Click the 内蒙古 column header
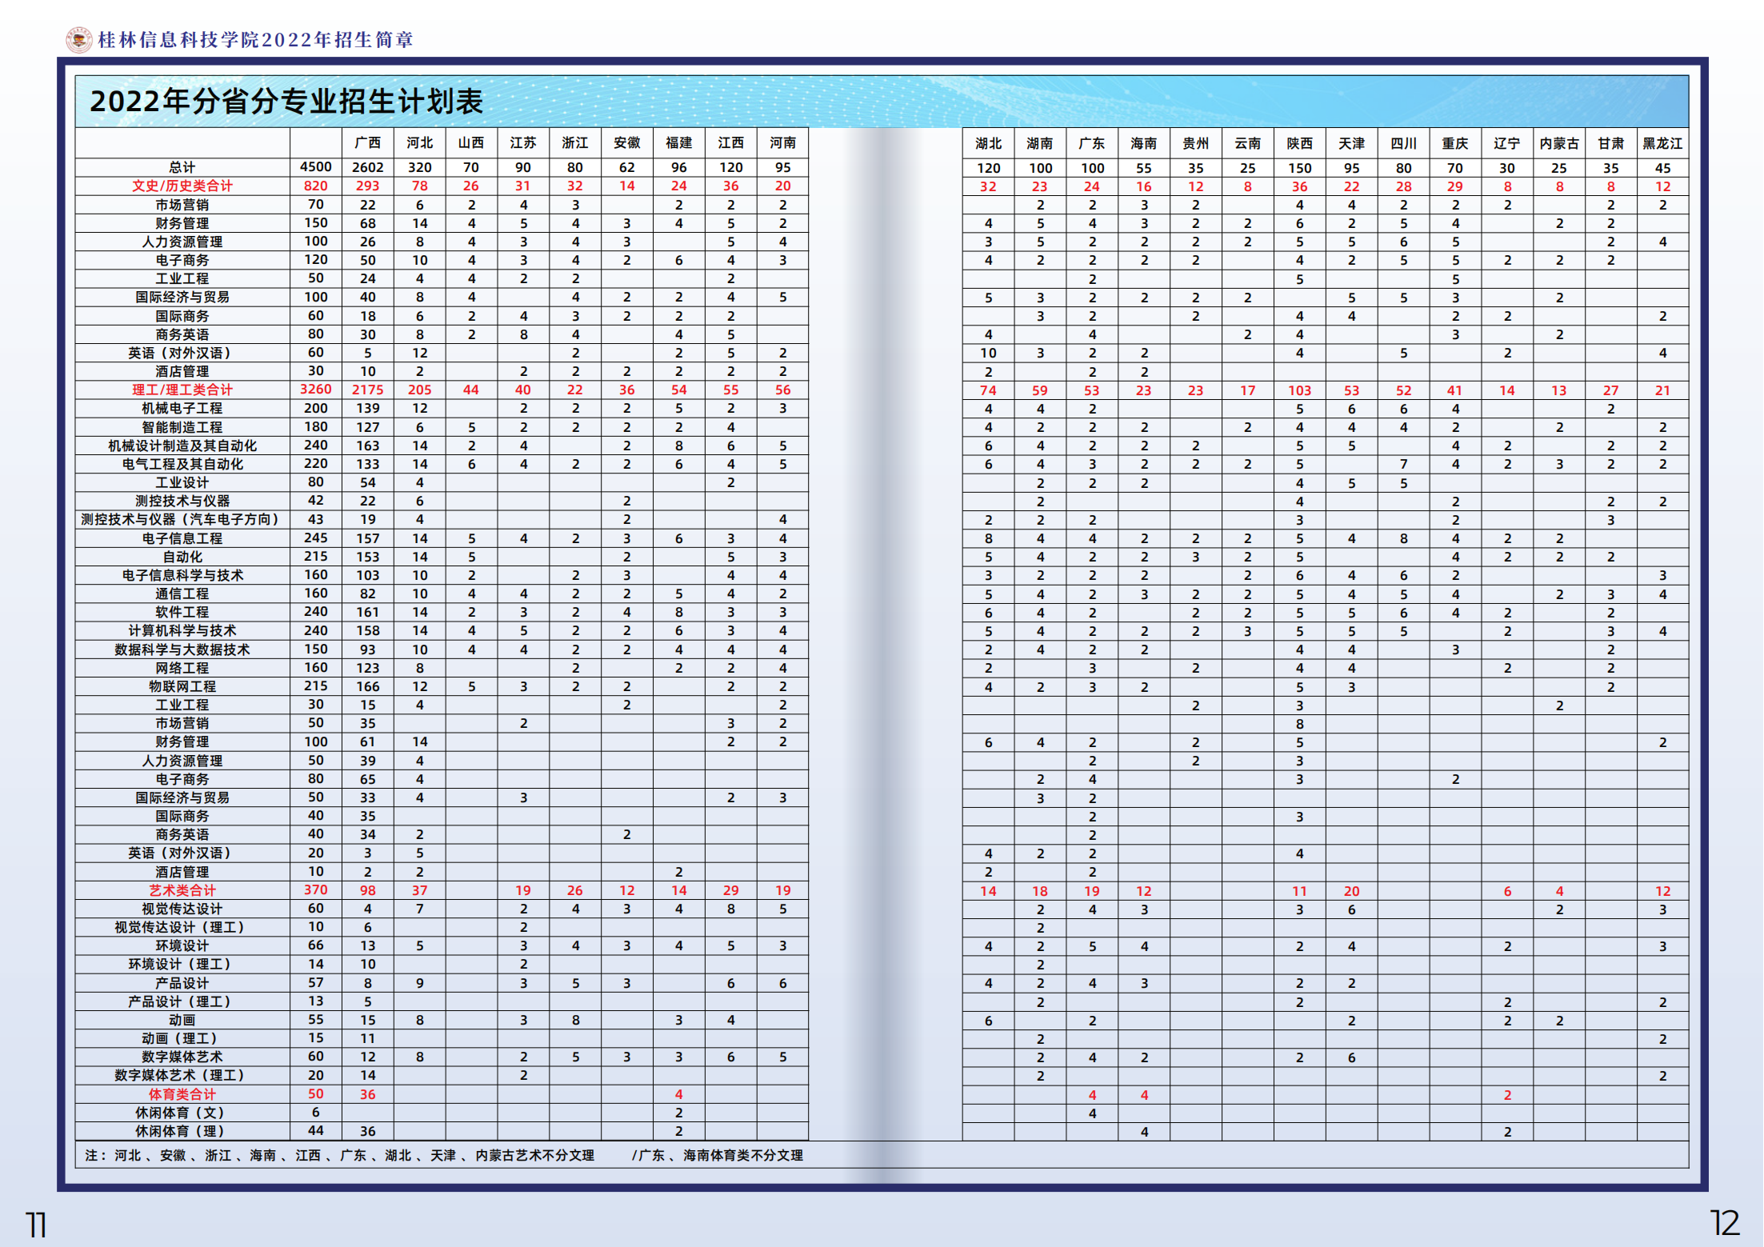Screen dimensions: 1764x1247 1558,143
